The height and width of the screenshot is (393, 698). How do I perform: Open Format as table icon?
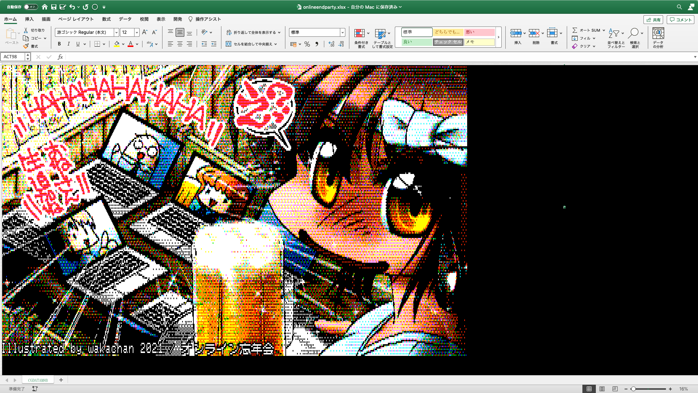click(380, 34)
